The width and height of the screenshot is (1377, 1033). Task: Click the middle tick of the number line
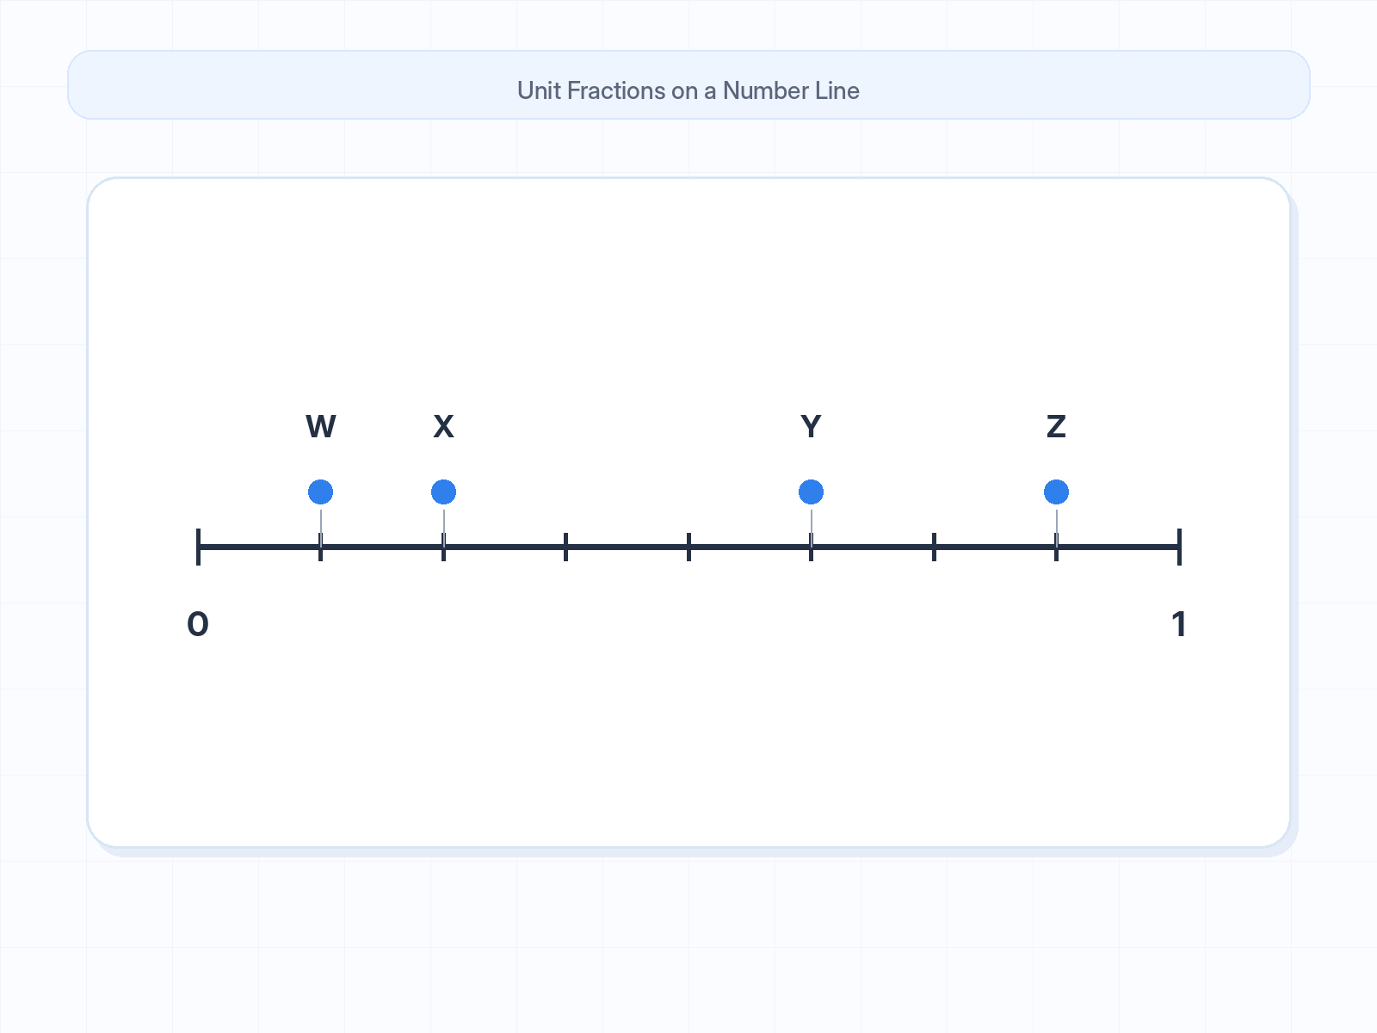pos(688,547)
